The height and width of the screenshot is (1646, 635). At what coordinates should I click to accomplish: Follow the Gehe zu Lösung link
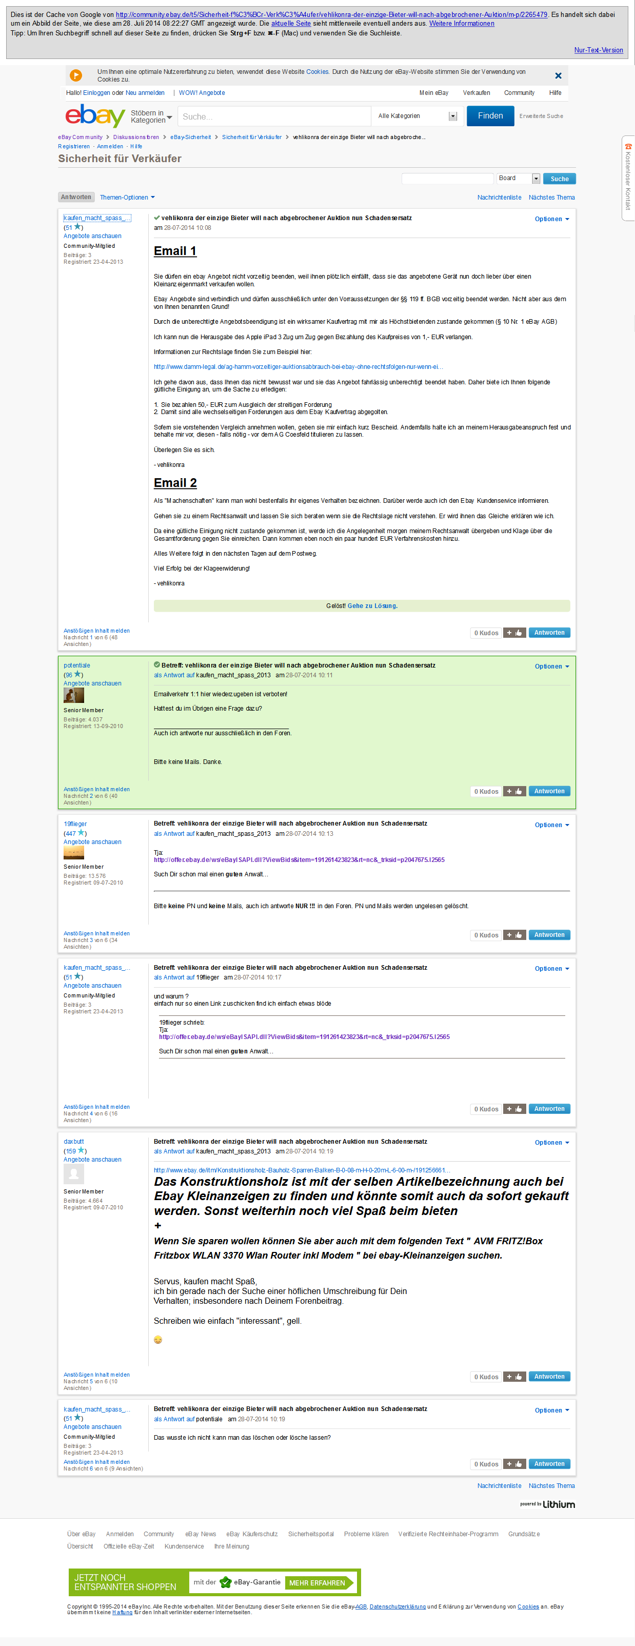click(372, 606)
